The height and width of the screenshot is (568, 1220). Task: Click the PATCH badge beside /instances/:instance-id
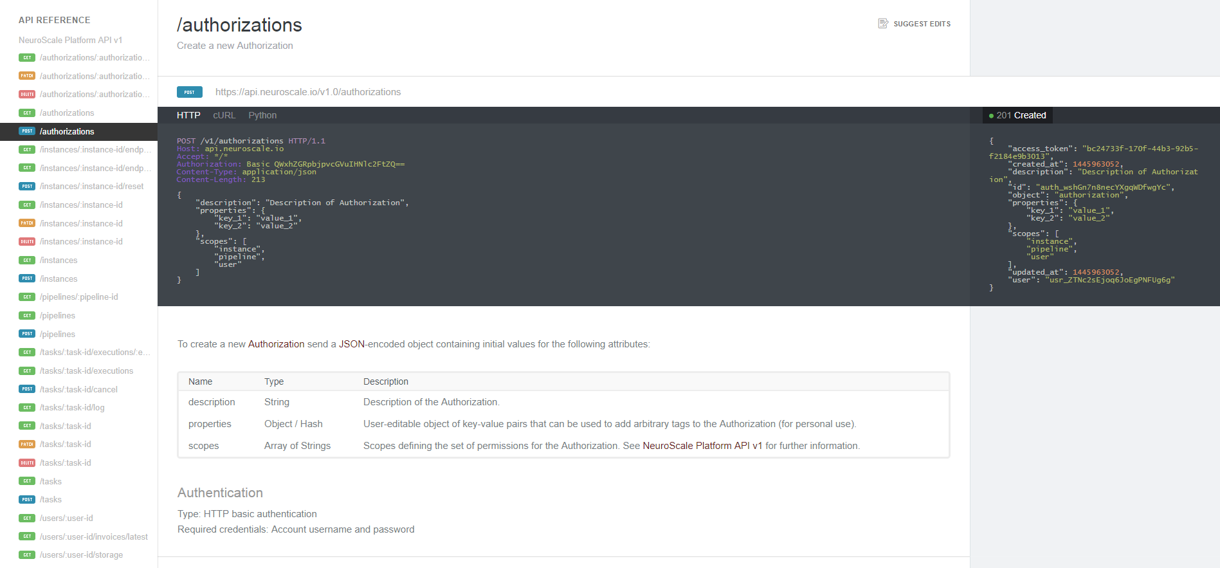(27, 223)
